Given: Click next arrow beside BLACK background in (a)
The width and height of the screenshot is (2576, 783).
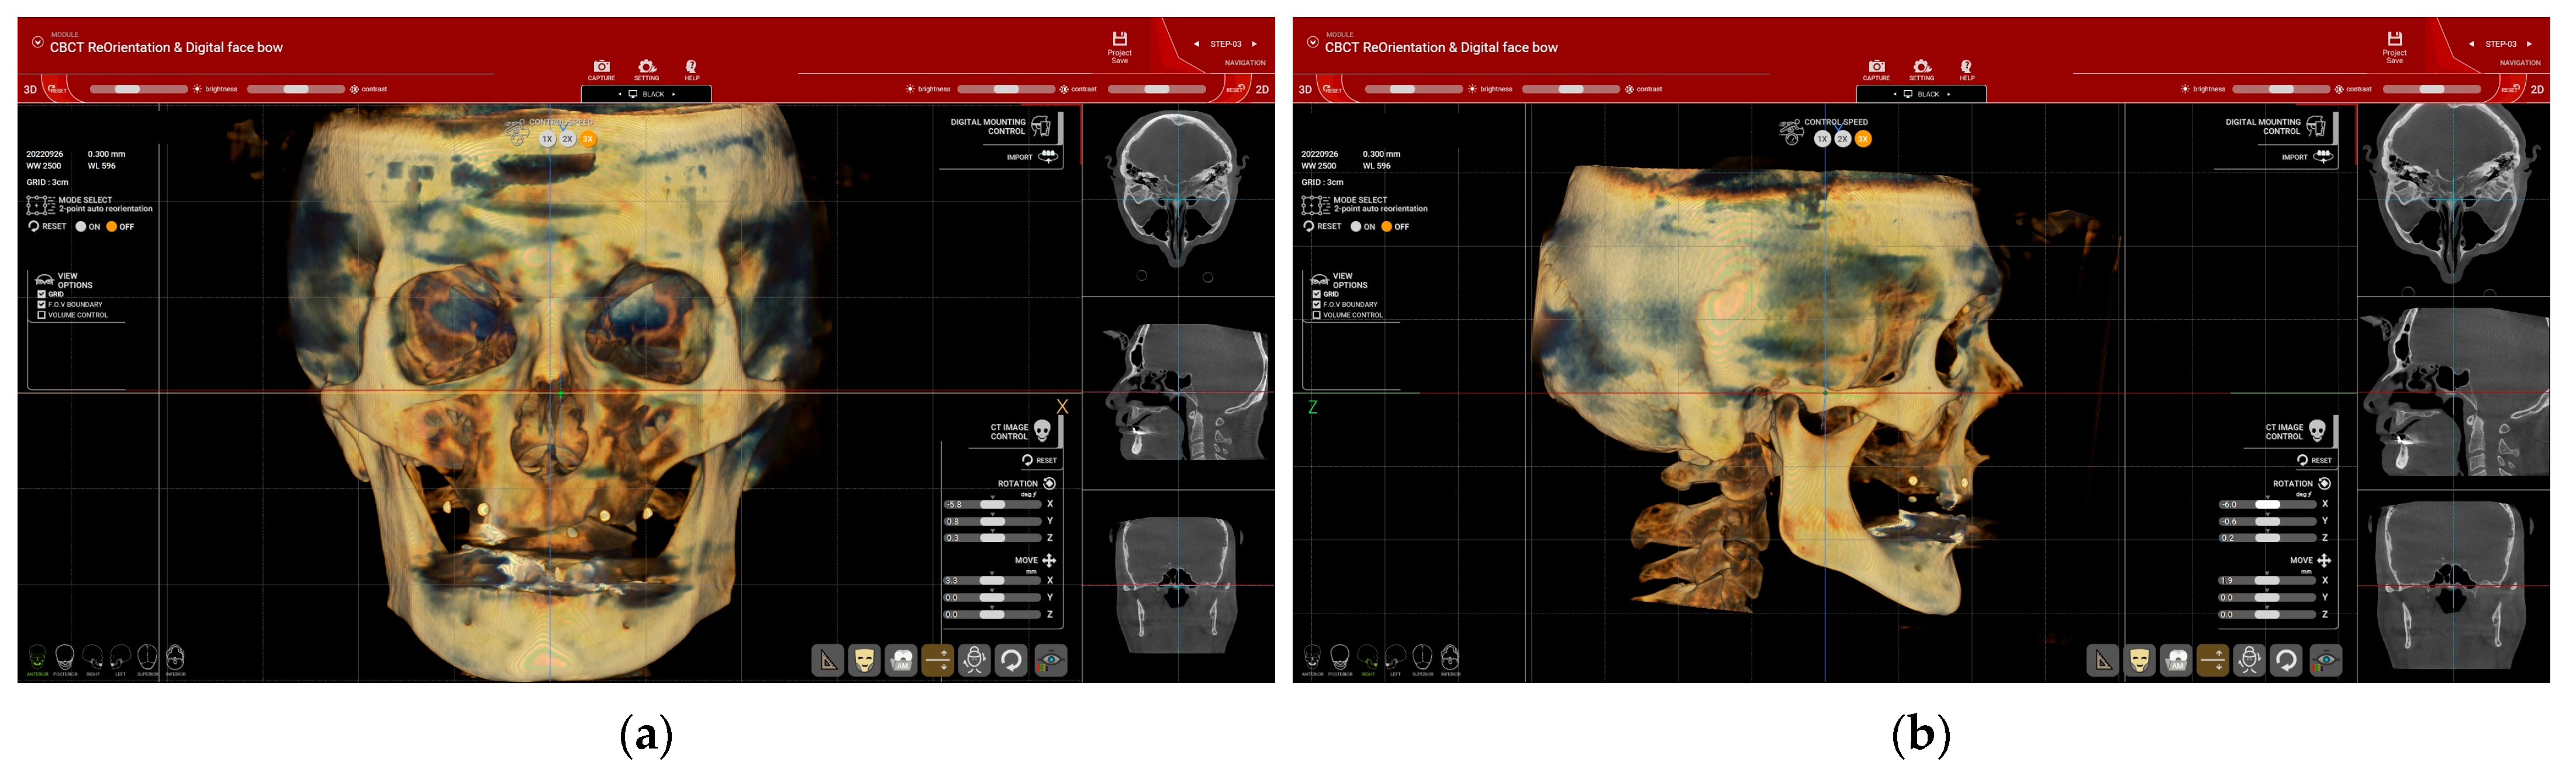Looking at the screenshot, I should coord(674,94).
